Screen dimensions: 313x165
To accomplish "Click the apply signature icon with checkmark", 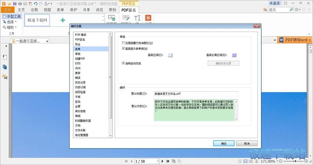I will [x=112, y=18].
